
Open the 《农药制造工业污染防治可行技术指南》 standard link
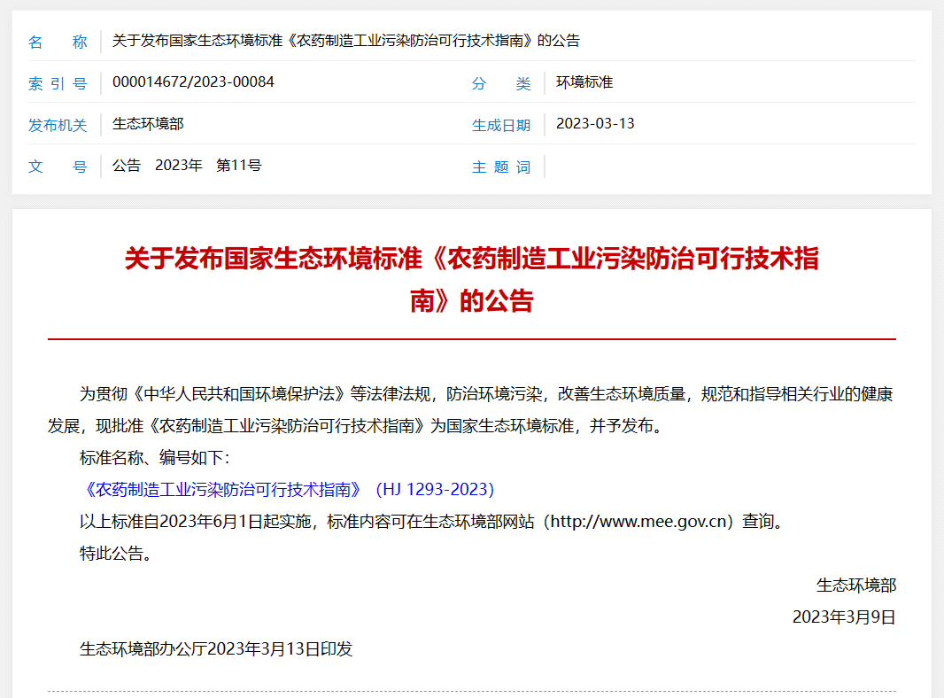287,489
